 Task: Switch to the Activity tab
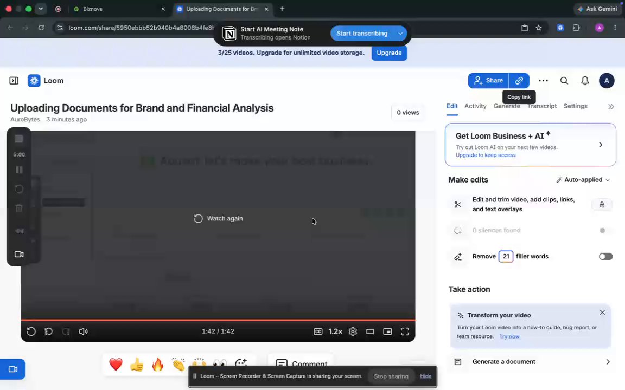tap(475, 106)
